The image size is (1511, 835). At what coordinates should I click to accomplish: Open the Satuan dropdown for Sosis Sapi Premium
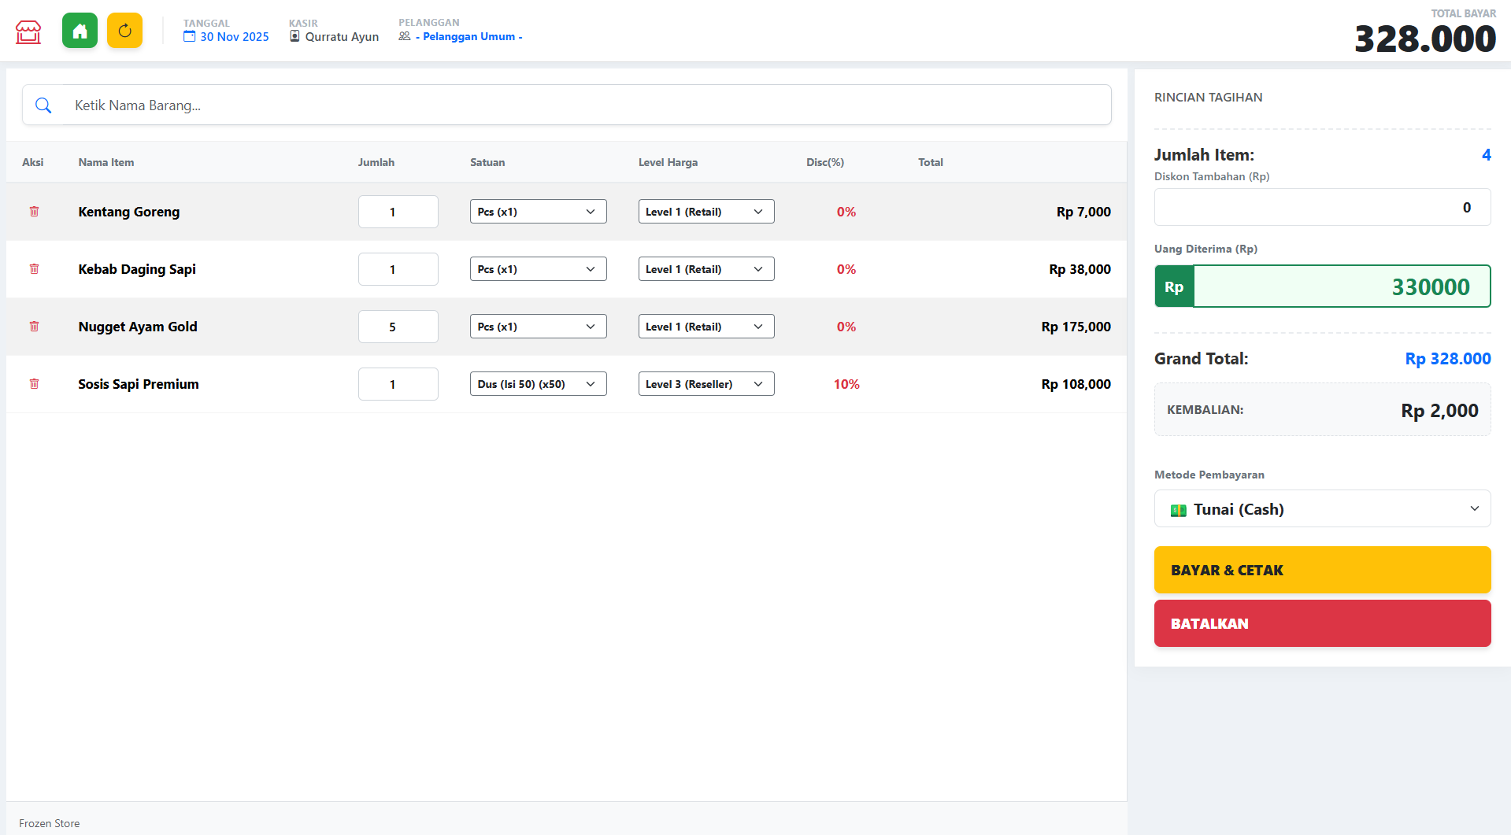point(538,384)
